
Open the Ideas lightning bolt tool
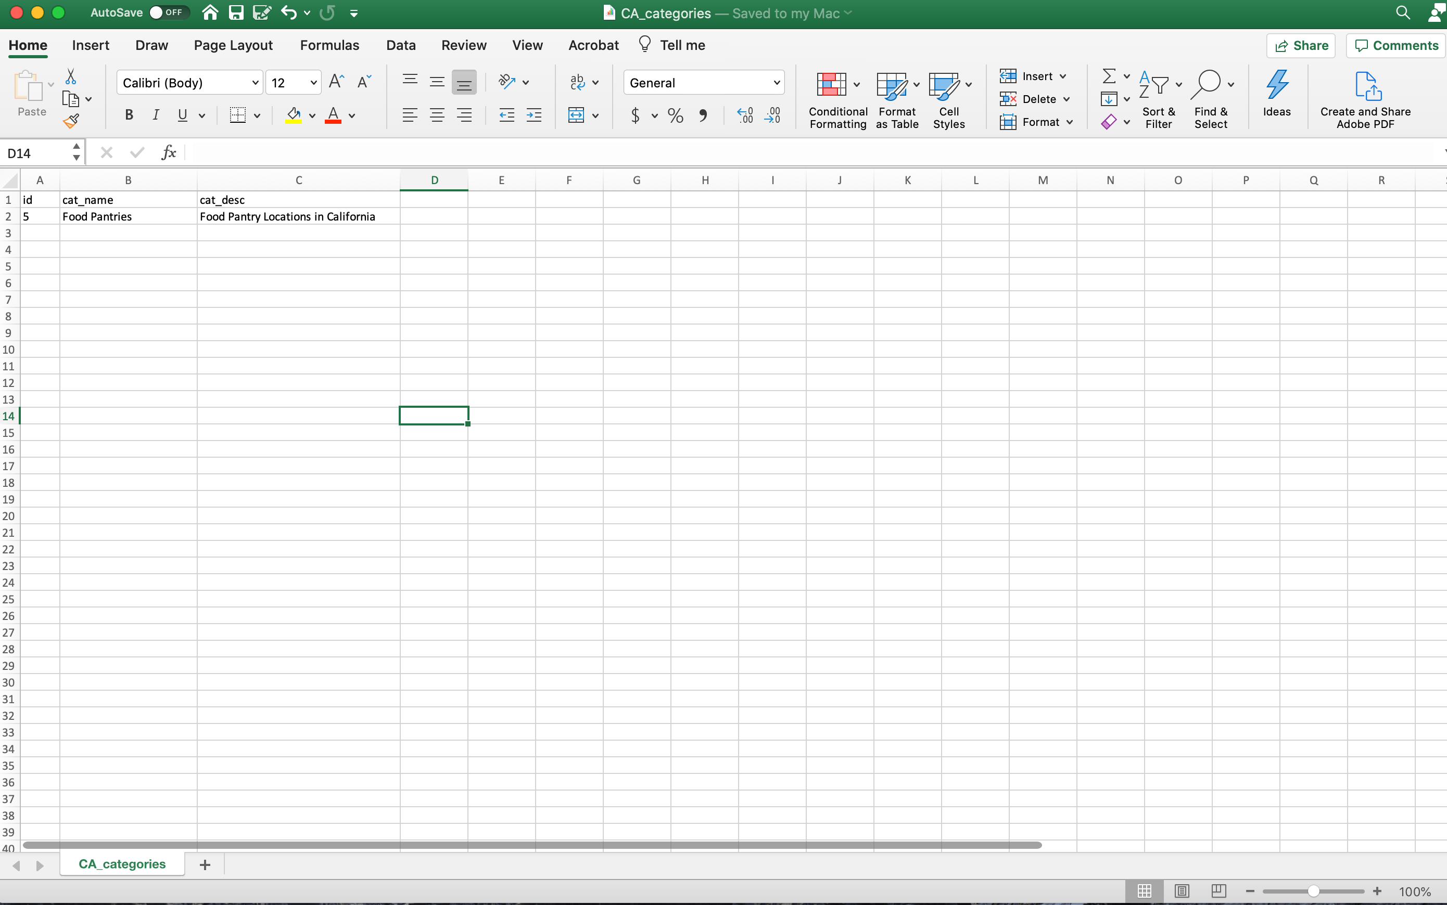[1276, 93]
